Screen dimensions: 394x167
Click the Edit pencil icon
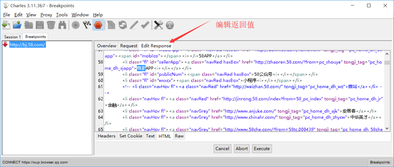point(134,25)
